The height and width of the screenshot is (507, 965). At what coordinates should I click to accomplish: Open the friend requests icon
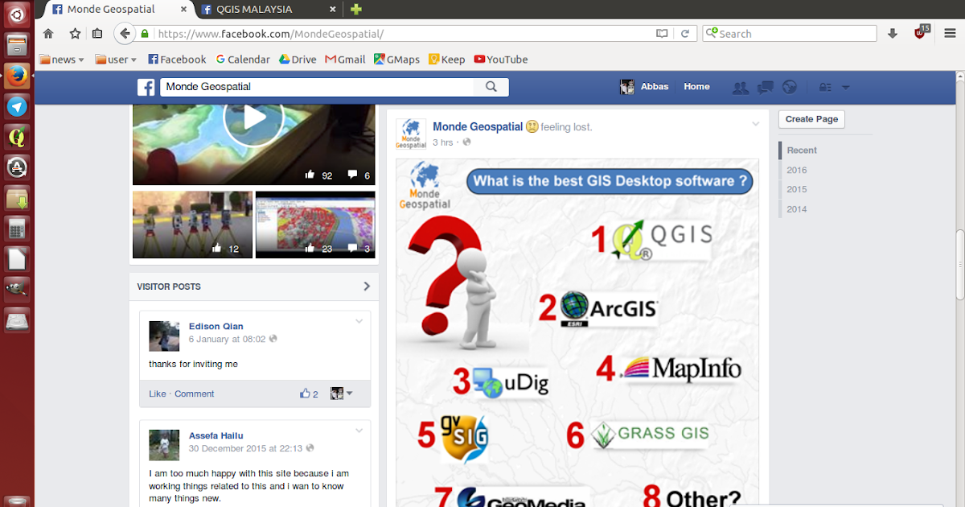pos(741,87)
